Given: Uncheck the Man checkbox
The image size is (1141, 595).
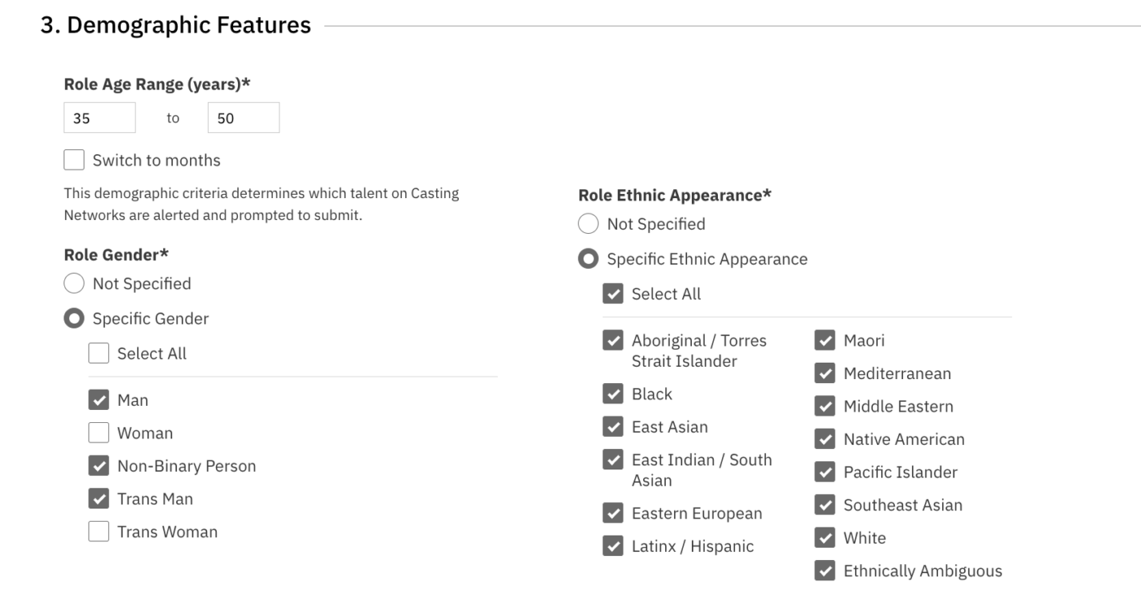Looking at the screenshot, I should click(x=98, y=399).
